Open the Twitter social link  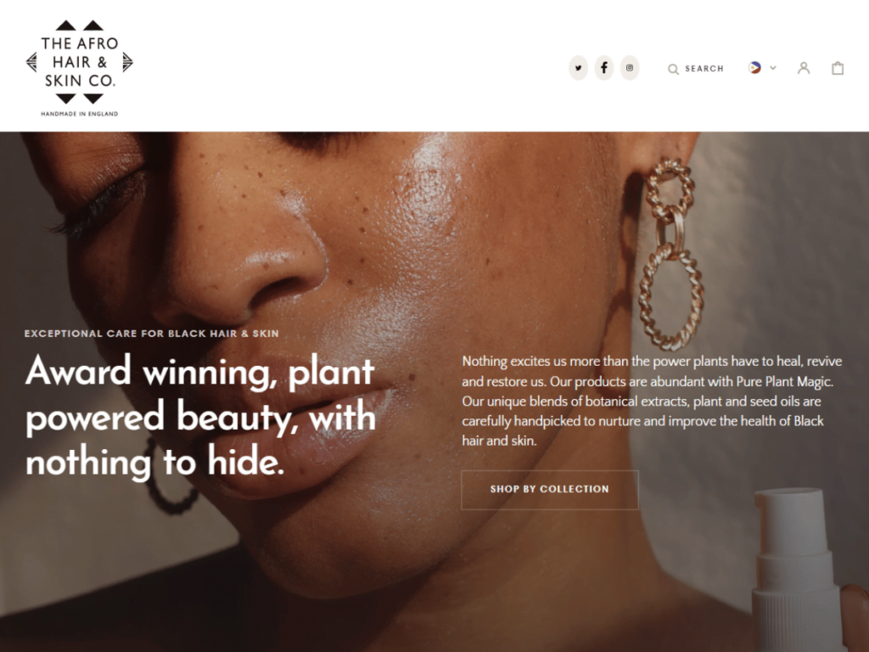tap(578, 68)
